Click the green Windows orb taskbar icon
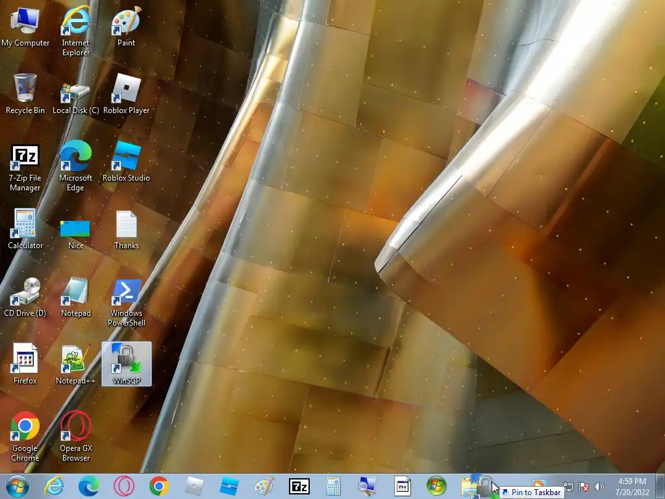The height and width of the screenshot is (499, 665). [x=436, y=486]
